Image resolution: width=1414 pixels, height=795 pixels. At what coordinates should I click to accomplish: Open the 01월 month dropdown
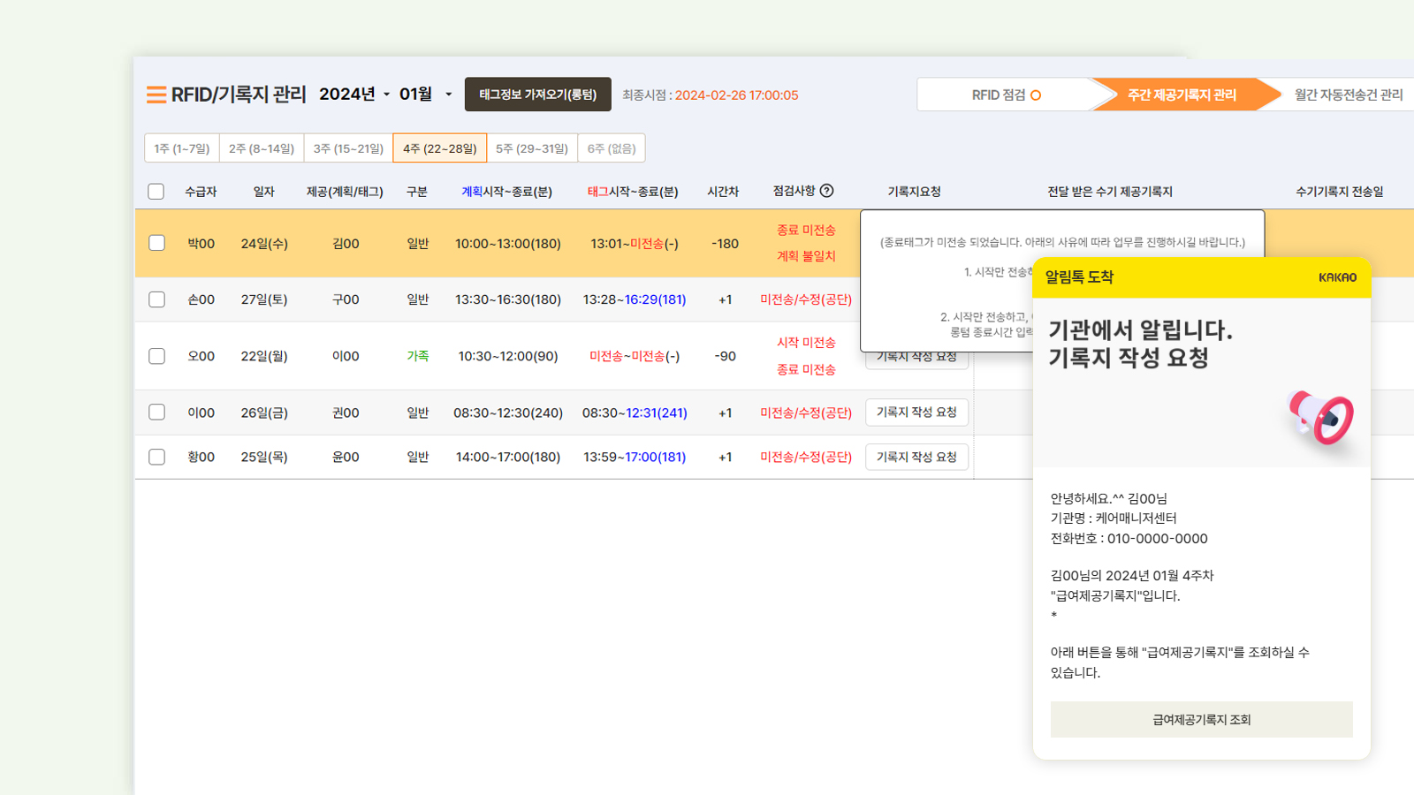pyautogui.click(x=425, y=95)
